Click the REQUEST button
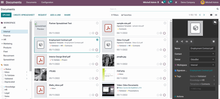Viewport: 220px width, 99px height. click(42, 15)
